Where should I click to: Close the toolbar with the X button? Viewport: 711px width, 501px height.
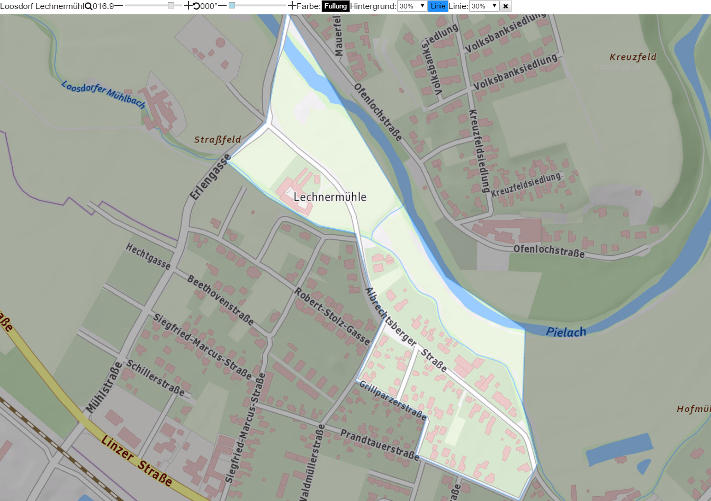pos(506,6)
